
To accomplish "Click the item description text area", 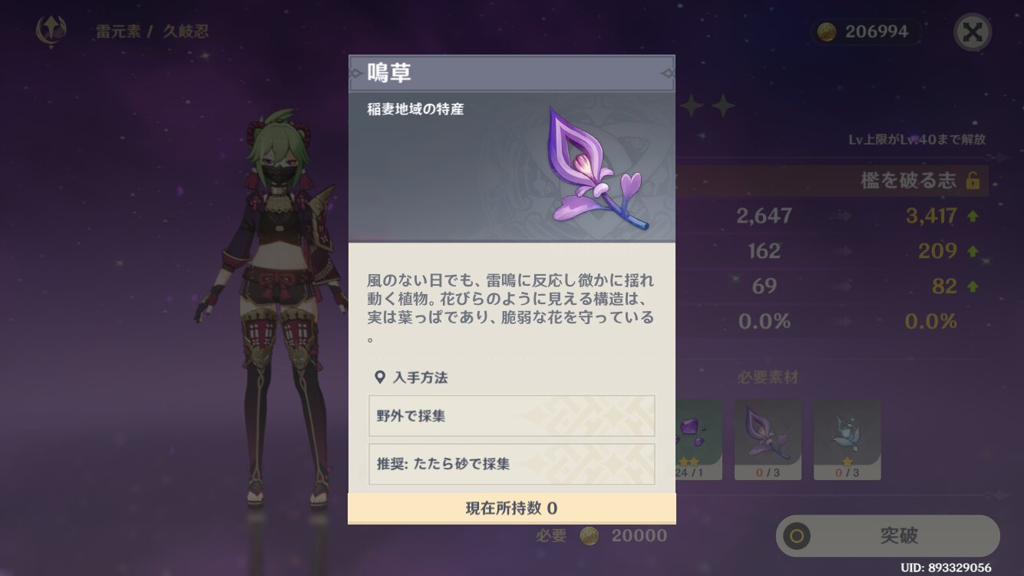I will [512, 307].
